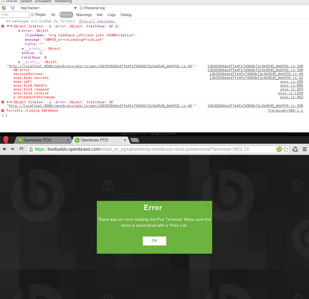Enable the Preserve log checkbox
Viewport: 309px width, 299px height.
click(81, 8)
